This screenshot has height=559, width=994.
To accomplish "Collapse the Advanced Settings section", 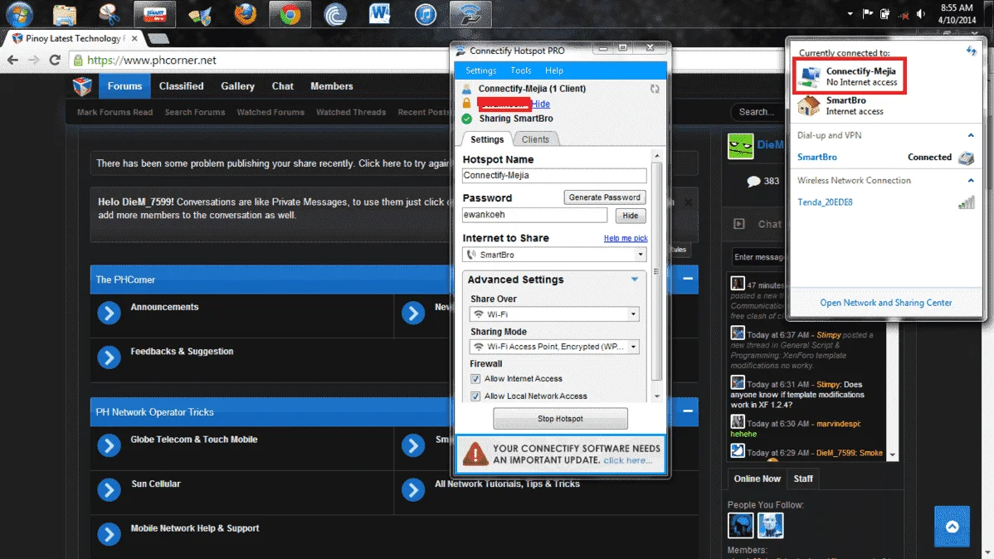I will point(635,279).
